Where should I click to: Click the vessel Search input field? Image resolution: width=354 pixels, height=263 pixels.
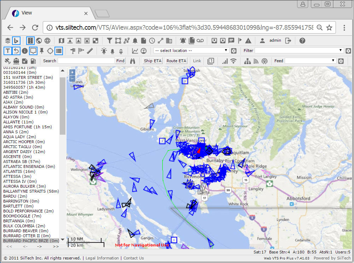86,61
